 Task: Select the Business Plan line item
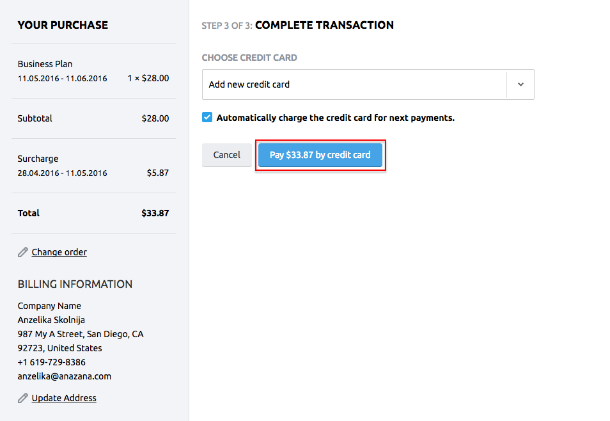pos(93,71)
